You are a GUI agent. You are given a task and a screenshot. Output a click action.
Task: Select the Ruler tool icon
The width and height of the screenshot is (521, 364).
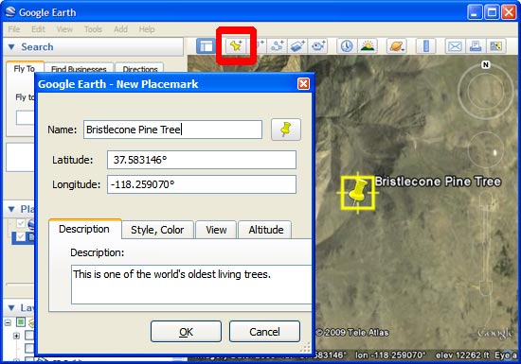425,45
